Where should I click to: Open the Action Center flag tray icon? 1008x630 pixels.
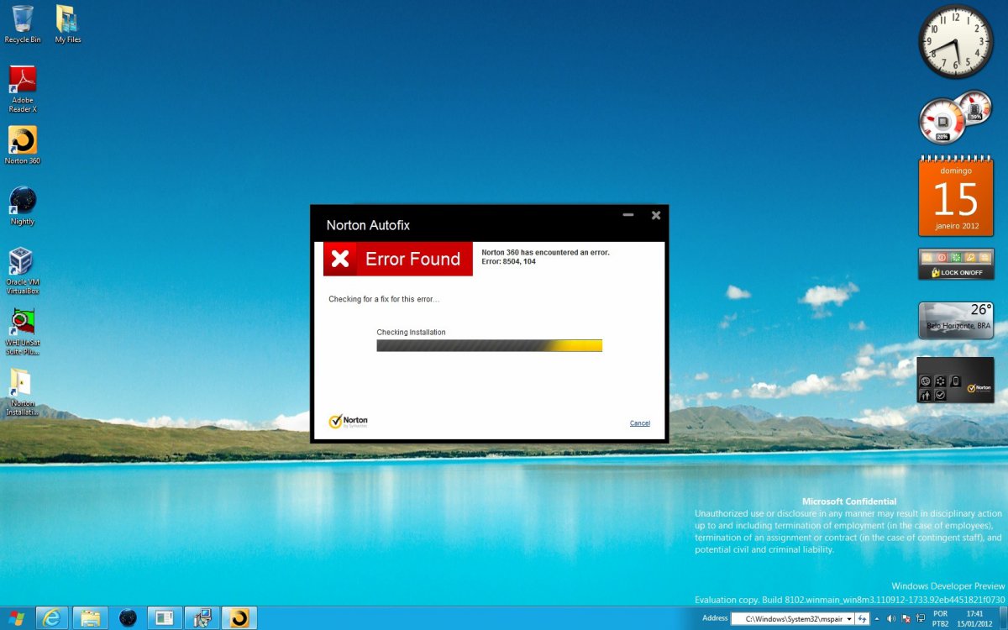coord(906,619)
